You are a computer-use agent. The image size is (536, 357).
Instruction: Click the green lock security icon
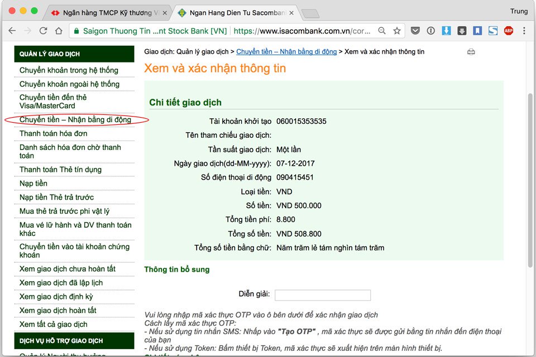[x=76, y=31]
